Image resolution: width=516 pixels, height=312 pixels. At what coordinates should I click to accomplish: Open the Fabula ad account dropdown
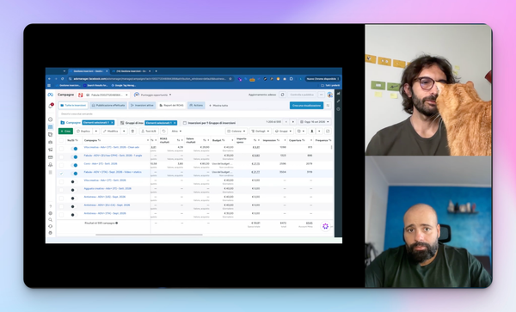[x=107, y=95]
